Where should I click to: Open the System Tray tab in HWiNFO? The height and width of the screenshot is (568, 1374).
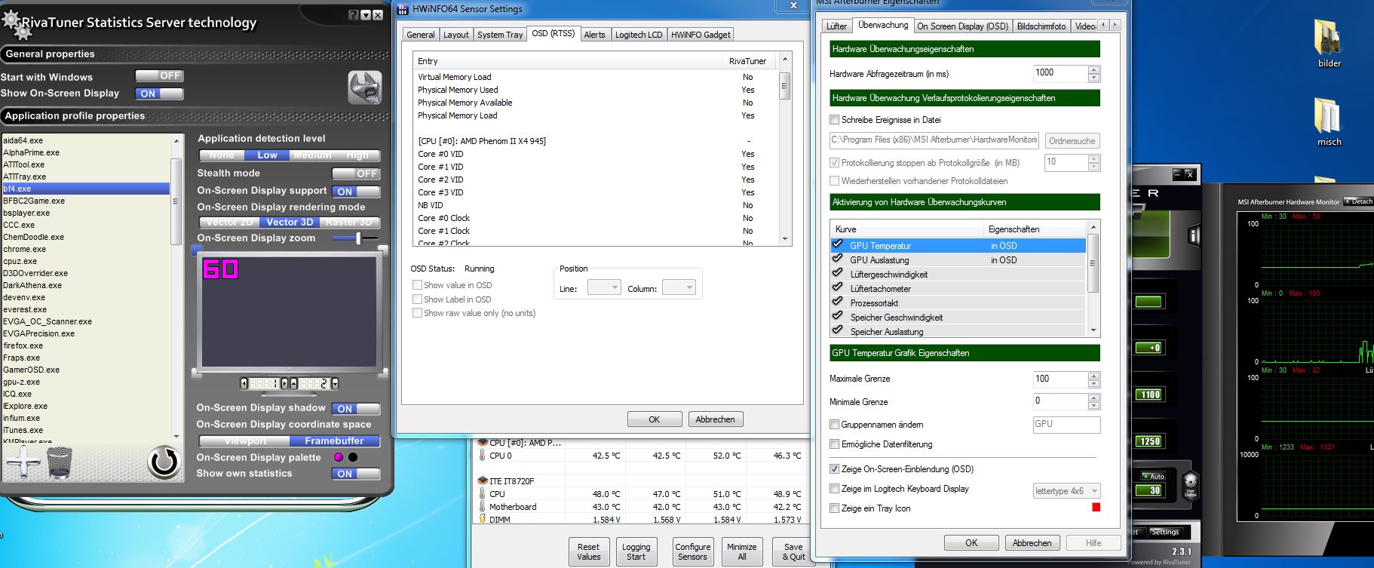click(x=500, y=35)
